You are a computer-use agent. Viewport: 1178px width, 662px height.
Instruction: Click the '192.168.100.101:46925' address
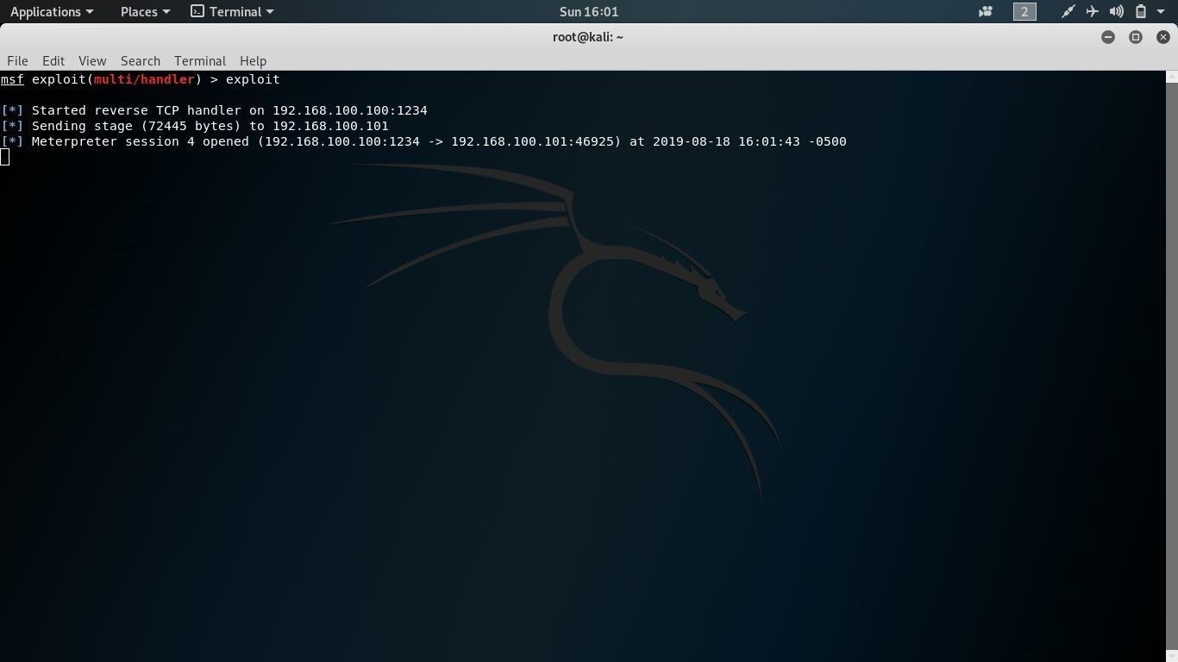pos(532,141)
